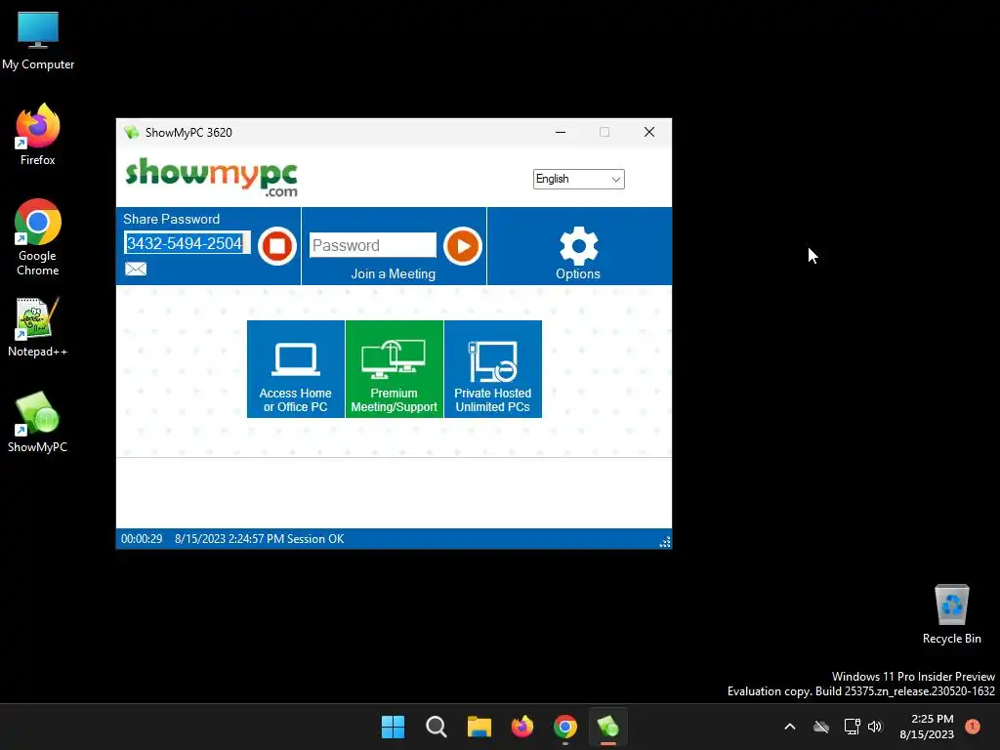Click the Join a Meeting Password field

(372, 245)
